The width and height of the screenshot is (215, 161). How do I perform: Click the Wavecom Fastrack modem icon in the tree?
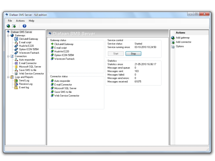click(x=16, y=53)
